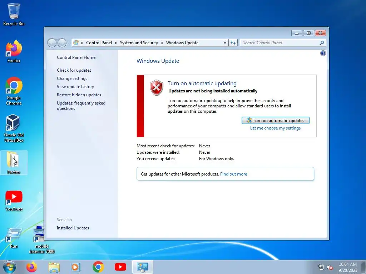Screen dimensions: 366x274
Task: Open Installed Updates link
Action: pos(73,228)
